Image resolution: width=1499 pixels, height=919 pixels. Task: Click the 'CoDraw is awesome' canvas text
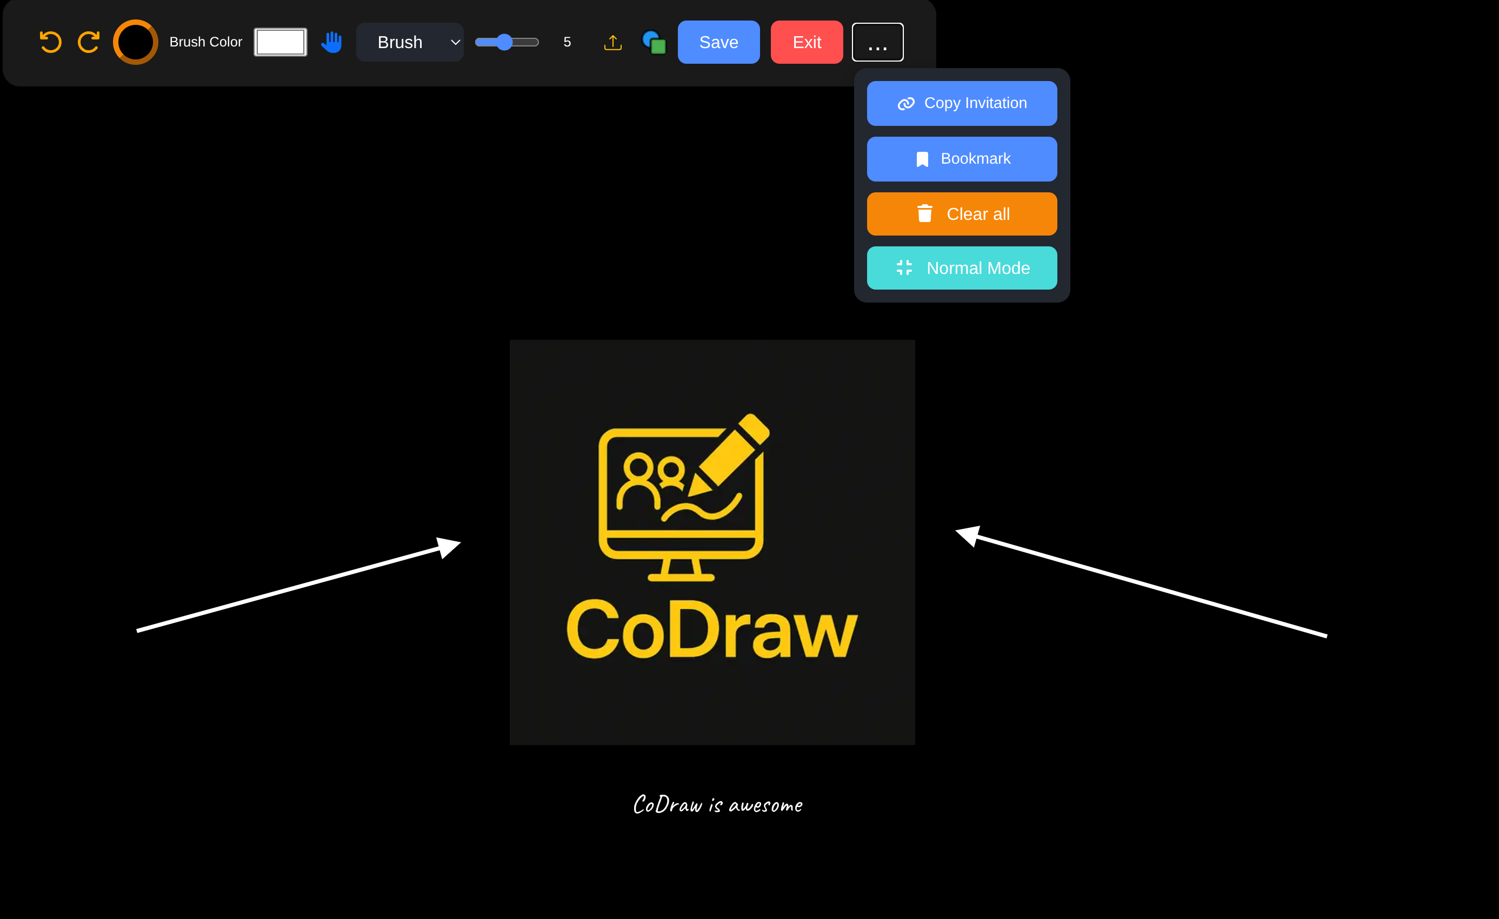[x=718, y=804]
